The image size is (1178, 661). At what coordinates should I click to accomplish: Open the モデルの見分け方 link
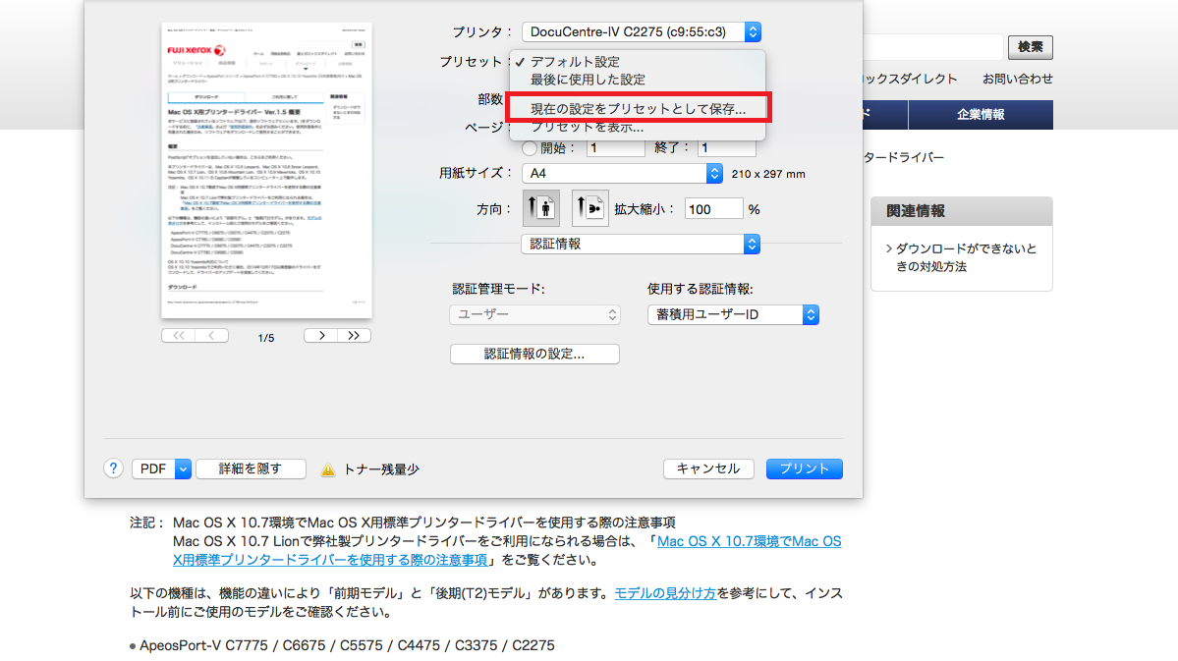pyautogui.click(x=665, y=593)
